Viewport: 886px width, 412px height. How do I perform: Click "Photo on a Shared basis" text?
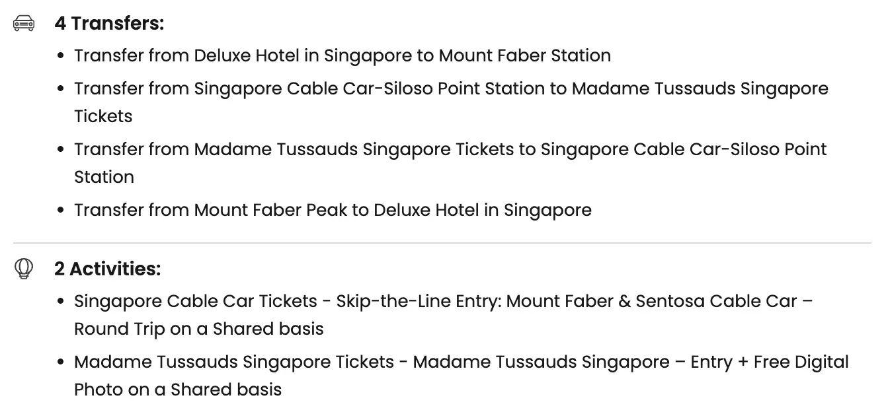(177, 390)
